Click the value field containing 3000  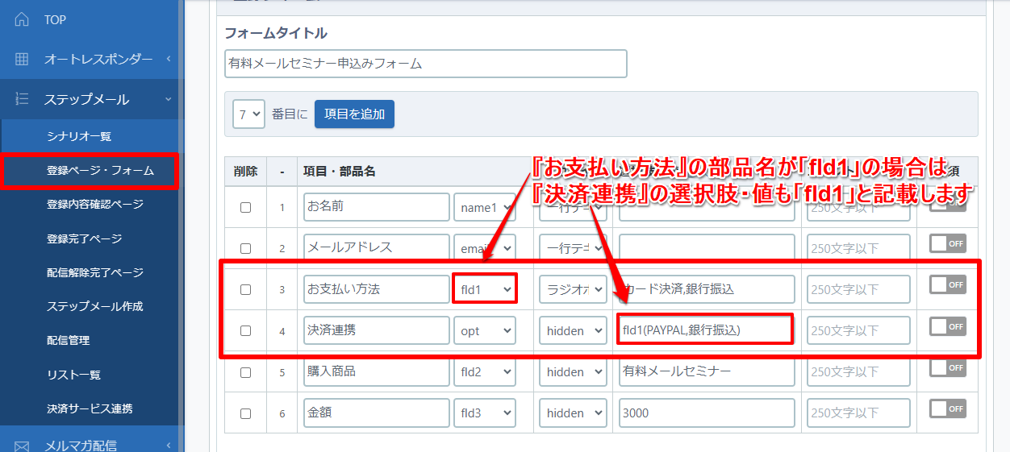707,413
